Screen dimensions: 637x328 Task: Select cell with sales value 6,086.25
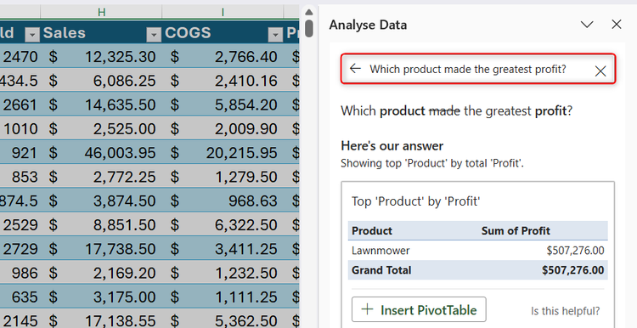(x=101, y=81)
